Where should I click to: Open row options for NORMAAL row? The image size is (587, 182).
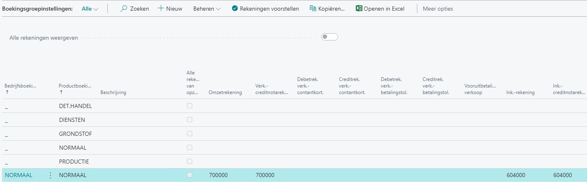(x=50, y=175)
